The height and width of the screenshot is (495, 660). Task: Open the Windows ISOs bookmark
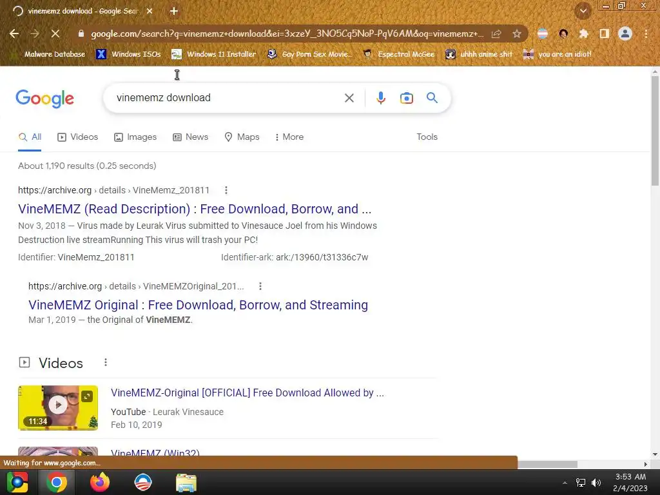click(x=128, y=54)
